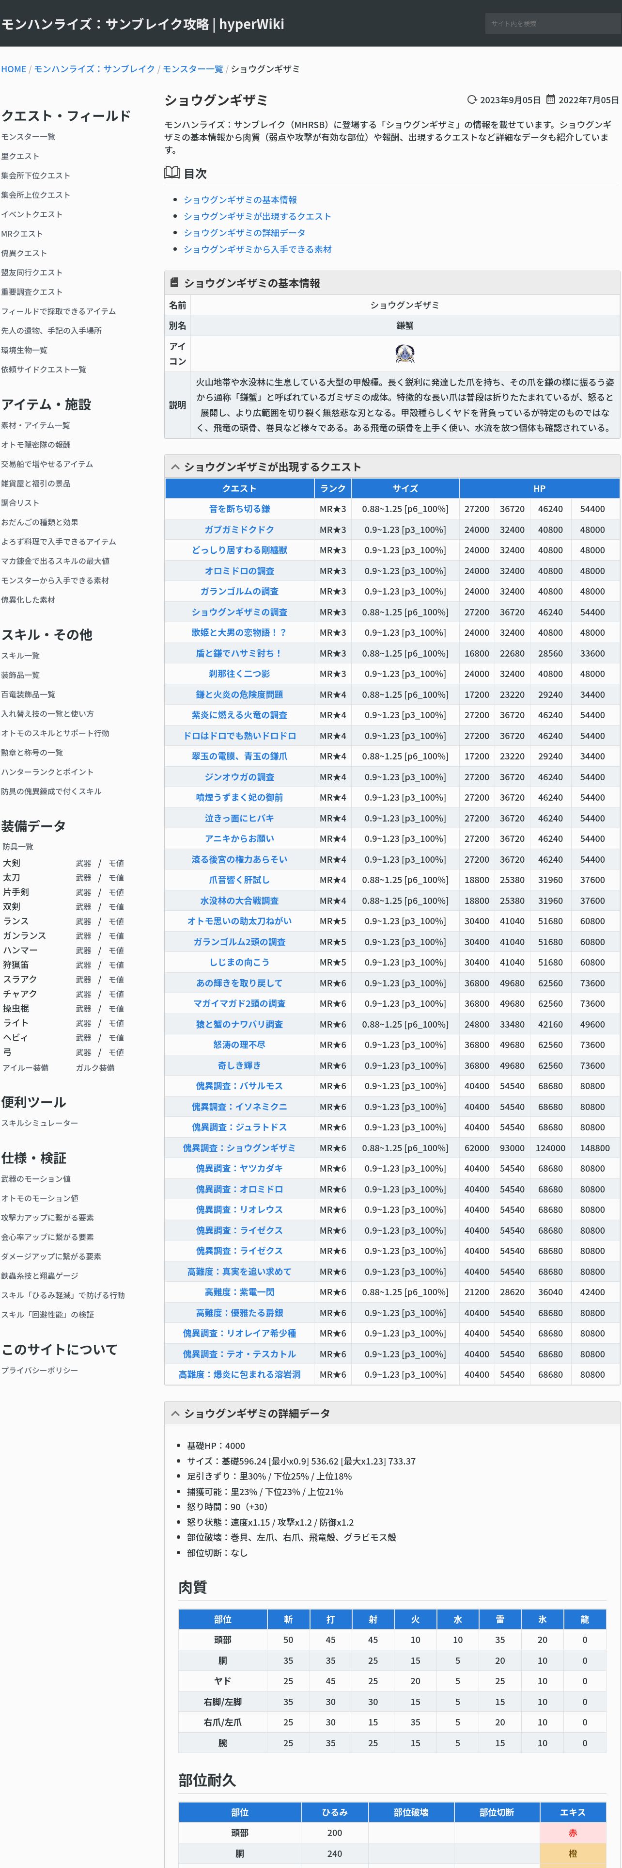Collapse the 詳細データ section chevron
The width and height of the screenshot is (622, 1868).
(174, 1413)
